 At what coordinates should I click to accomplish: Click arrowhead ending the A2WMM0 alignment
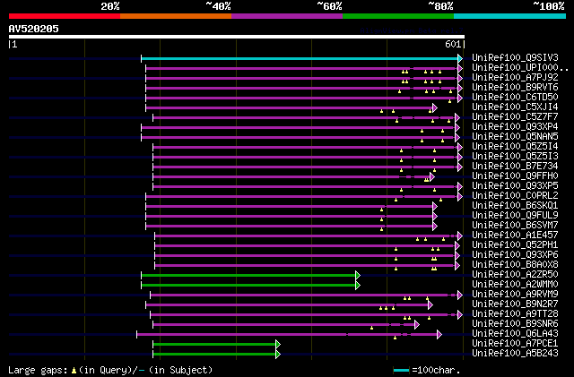click(x=358, y=286)
